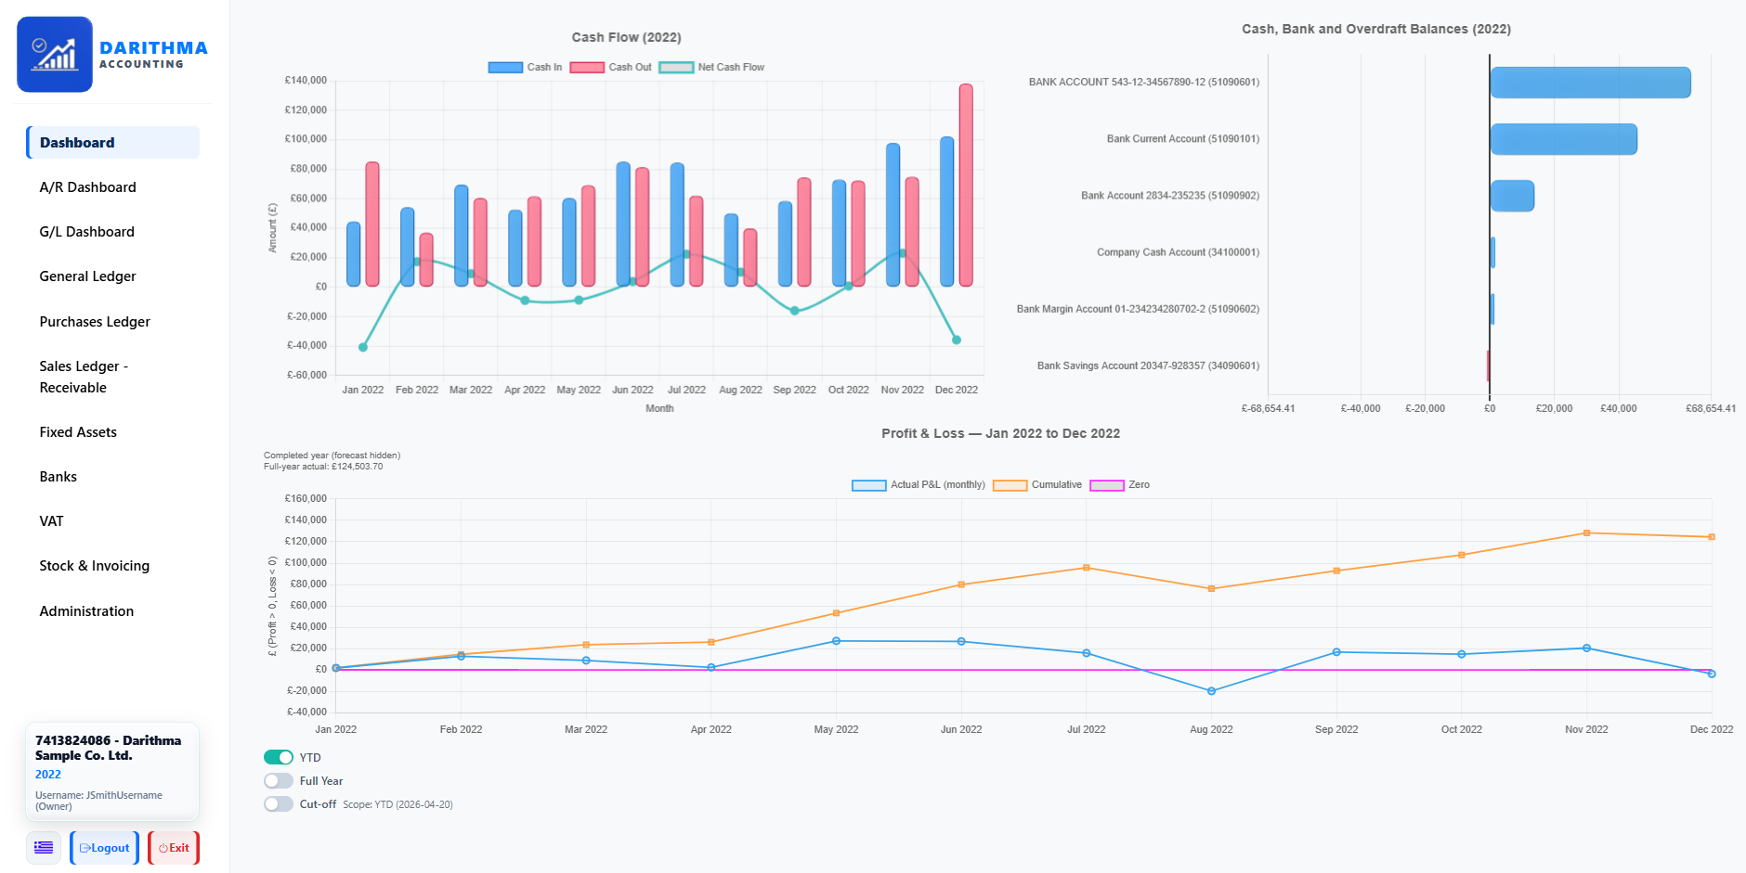Viewport: 1746px width, 873px height.
Task: Hide the Net Cash Flow legend series
Action: pos(676,67)
